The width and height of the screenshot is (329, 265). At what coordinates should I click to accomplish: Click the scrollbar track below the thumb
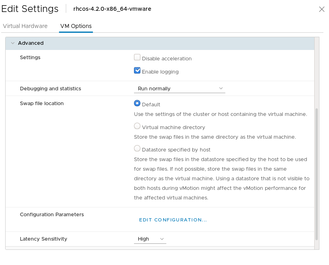click(317, 244)
